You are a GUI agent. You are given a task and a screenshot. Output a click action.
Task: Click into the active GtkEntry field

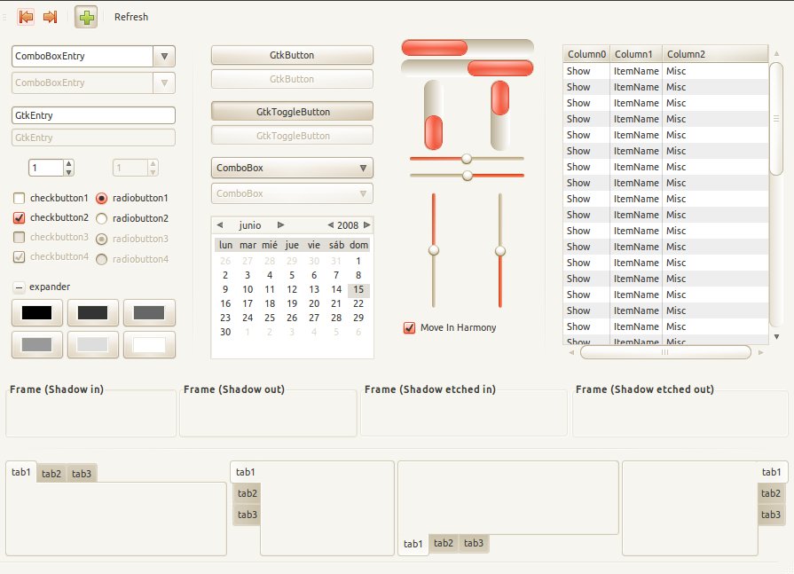93,115
